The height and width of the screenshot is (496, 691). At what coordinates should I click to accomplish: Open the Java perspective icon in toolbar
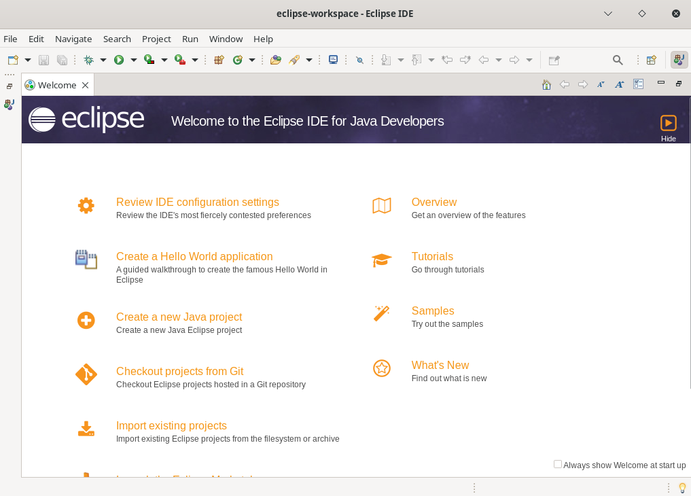(679, 60)
